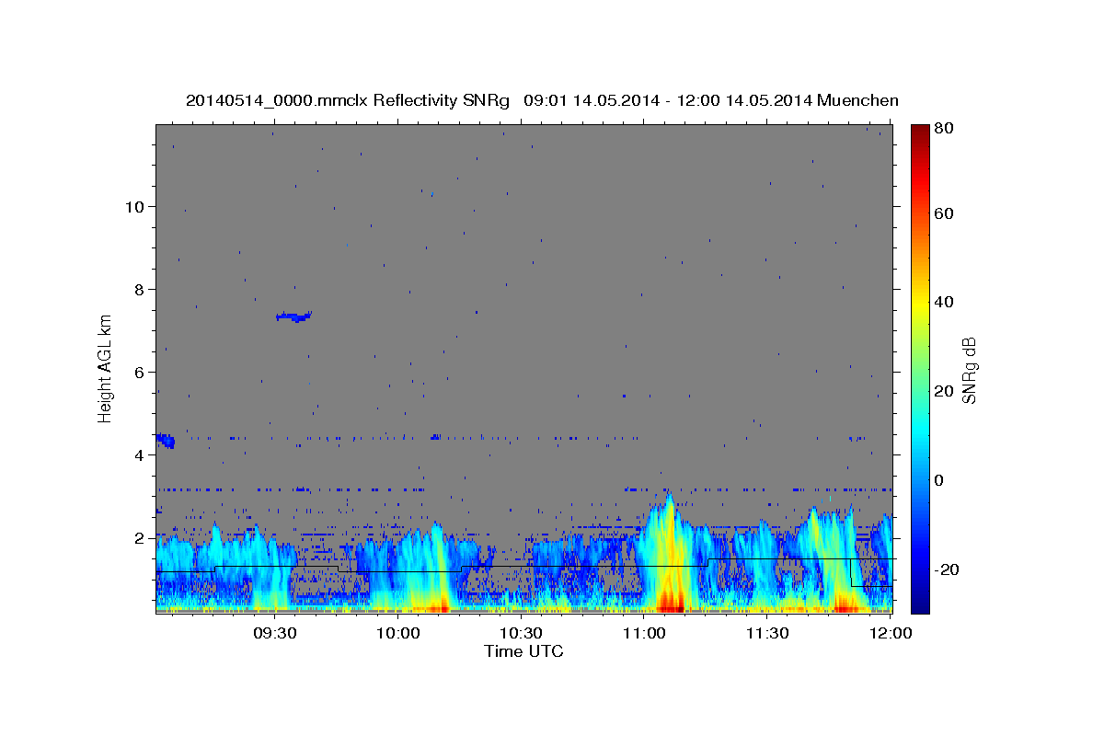This screenshot has height=736, width=1104.
Task: Click the colorbar value -20
Action: point(948,569)
